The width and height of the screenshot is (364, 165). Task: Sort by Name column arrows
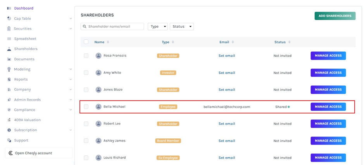108,42
